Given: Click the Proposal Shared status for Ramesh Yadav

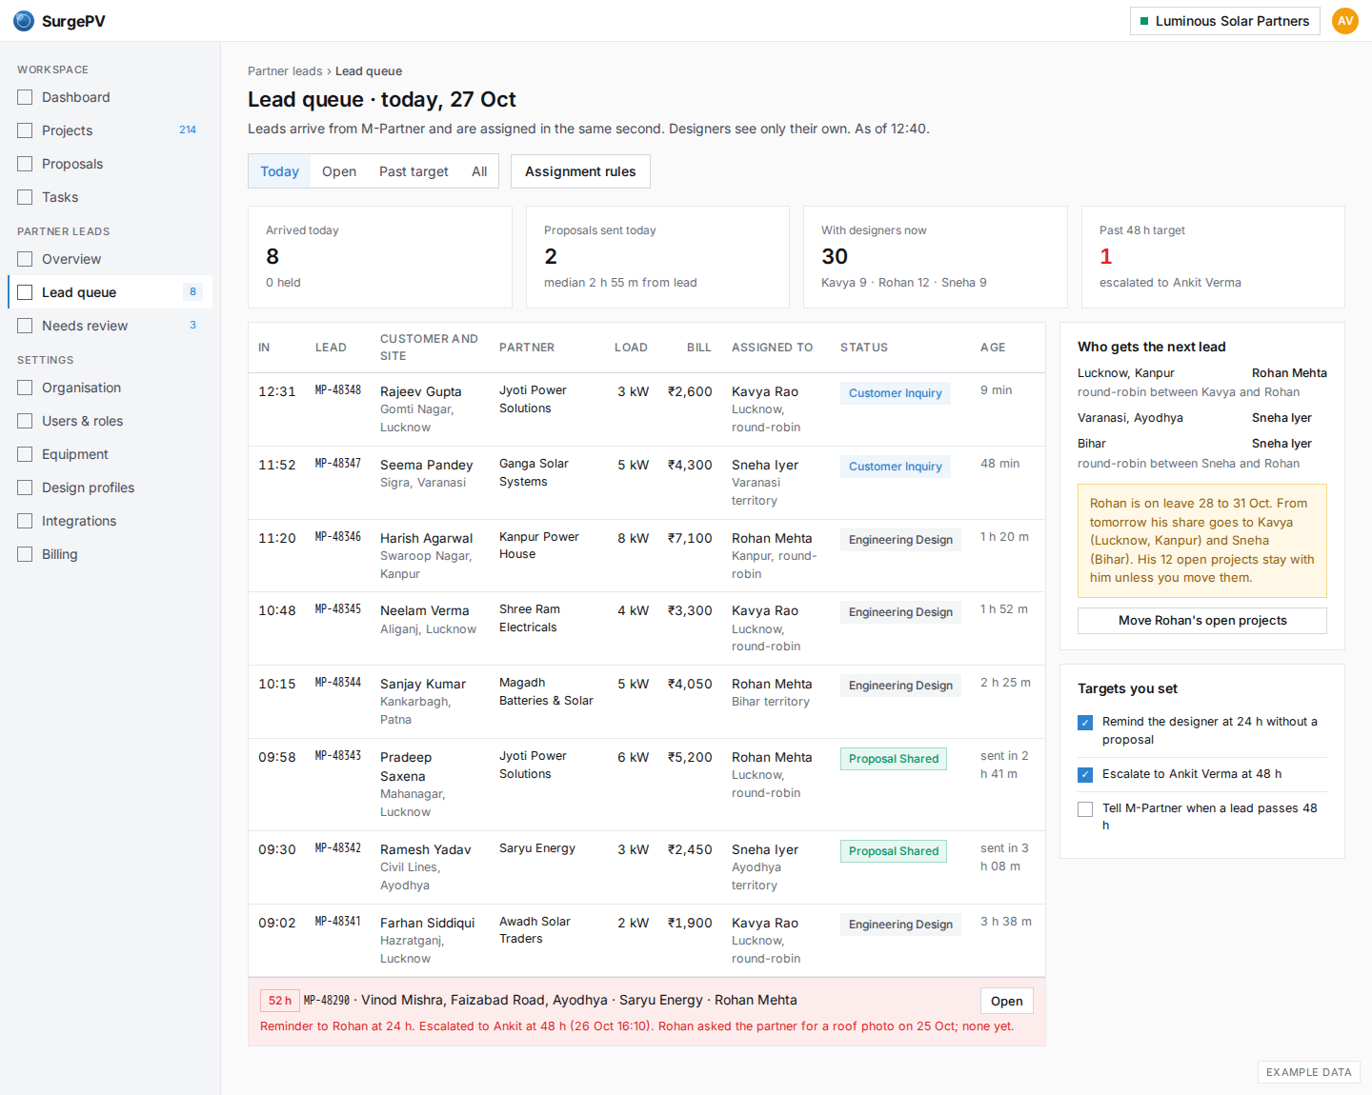Looking at the screenshot, I should [894, 851].
